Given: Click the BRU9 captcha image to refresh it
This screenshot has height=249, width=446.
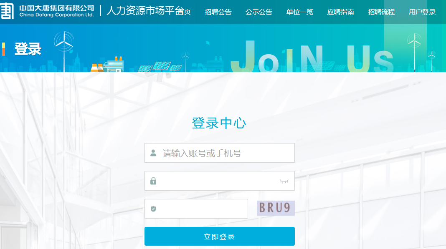Looking at the screenshot, I should click(276, 209).
